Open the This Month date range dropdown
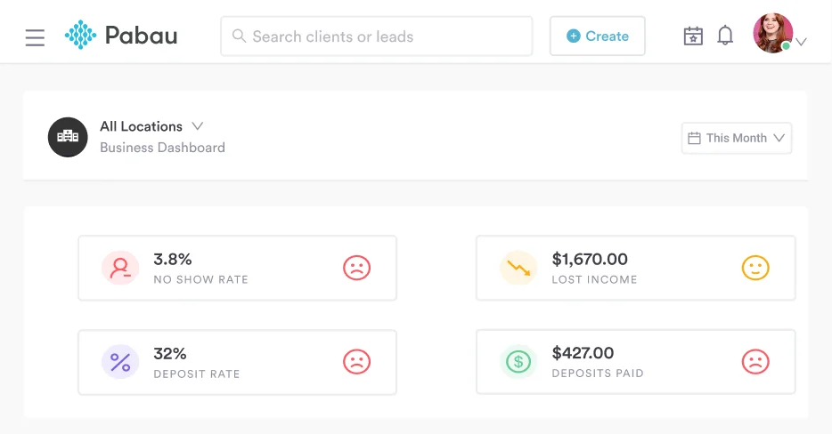 737,138
